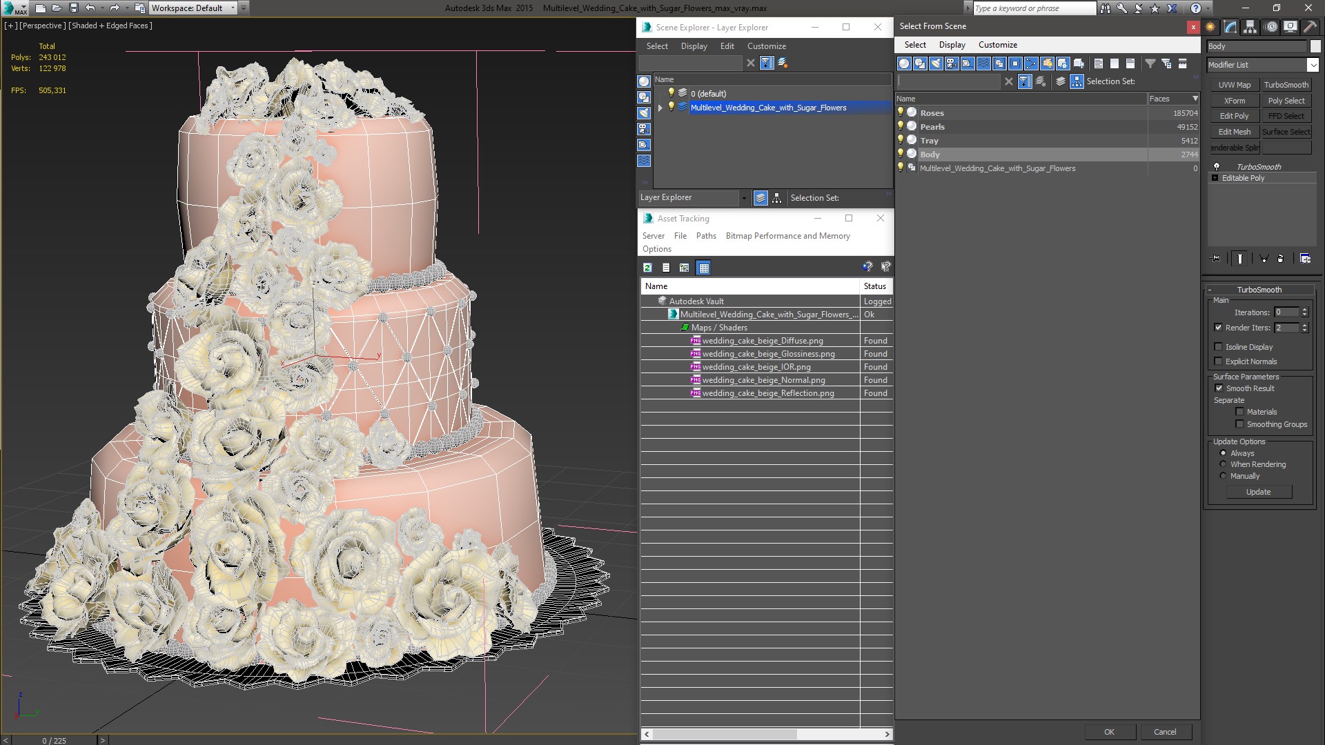1325x745 pixels.
Task: Open the Display command panel tab
Action: [x=1290, y=27]
